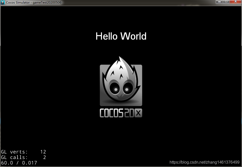Minimize the Cocos Simulator window
The height and width of the screenshot is (167, 242).
[x=219, y=1]
